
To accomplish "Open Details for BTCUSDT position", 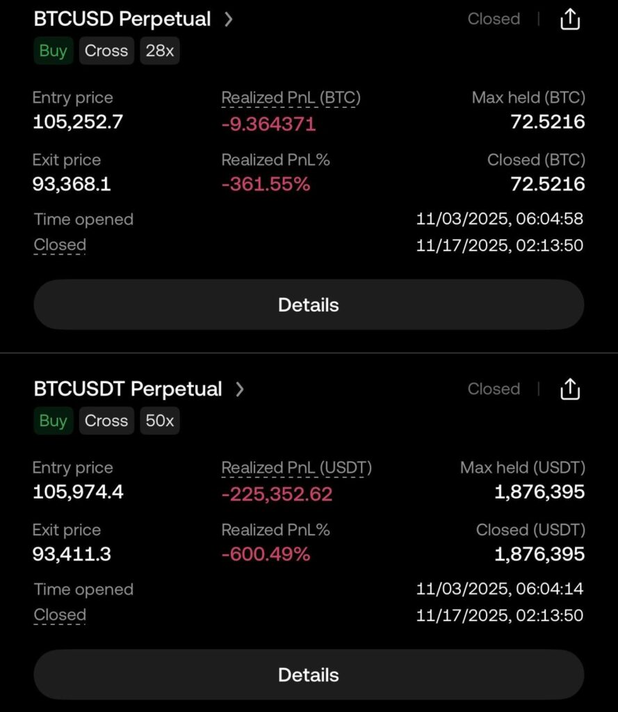I will [x=309, y=674].
